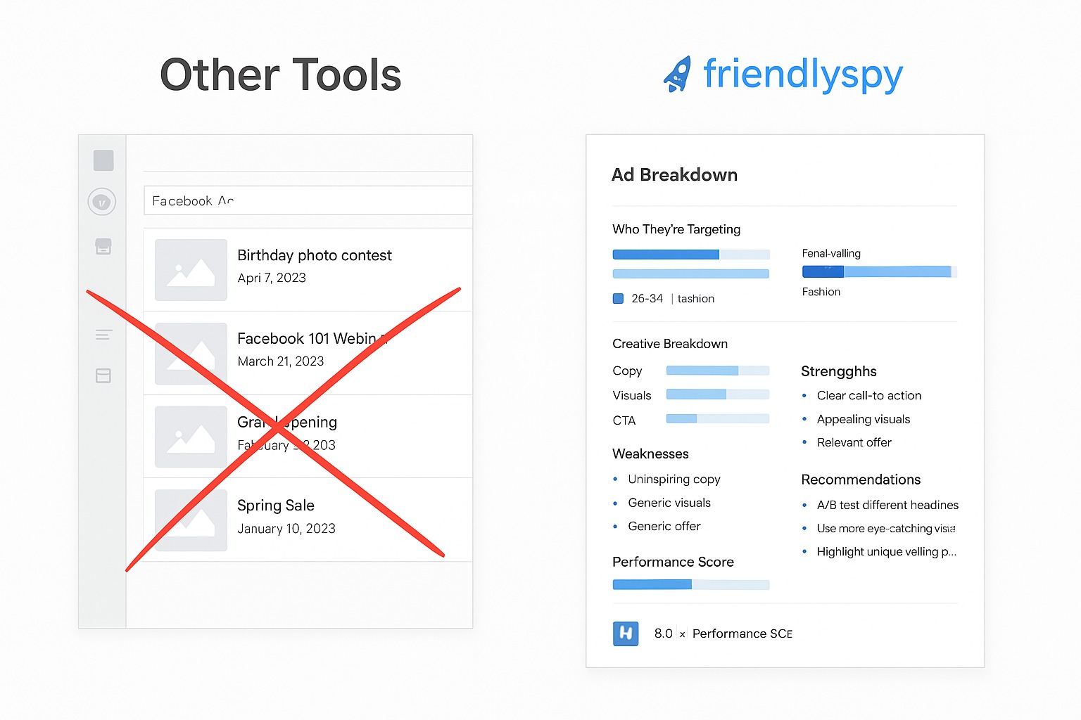Open the archive box sidebar icon
This screenshot has height=720, width=1081.
tap(103, 375)
